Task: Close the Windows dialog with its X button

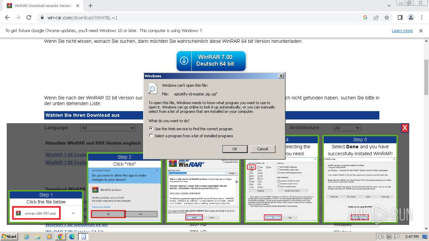Action: (281, 76)
